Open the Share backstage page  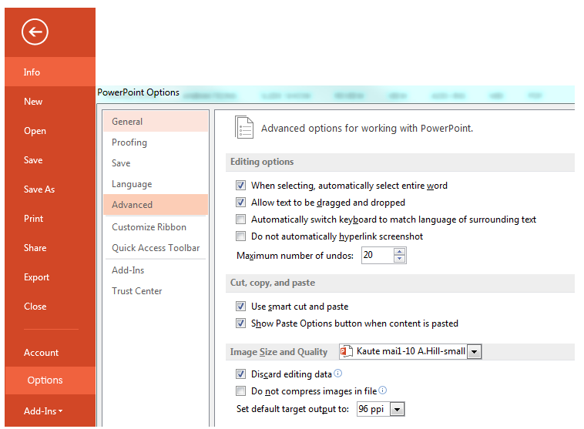(50, 248)
